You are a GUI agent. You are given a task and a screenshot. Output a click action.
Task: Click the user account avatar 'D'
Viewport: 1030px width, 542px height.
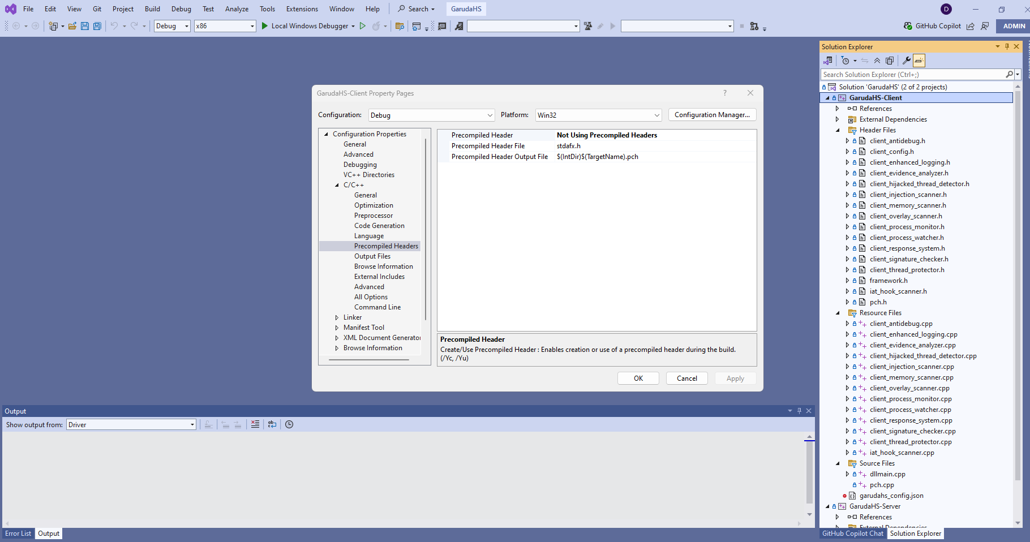click(x=946, y=9)
